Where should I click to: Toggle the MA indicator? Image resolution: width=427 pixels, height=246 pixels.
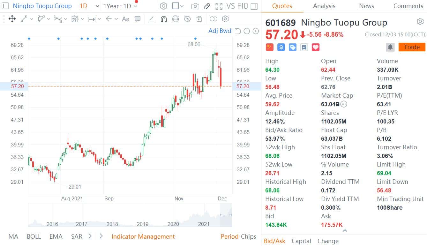pyautogui.click(x=13, y=236)
